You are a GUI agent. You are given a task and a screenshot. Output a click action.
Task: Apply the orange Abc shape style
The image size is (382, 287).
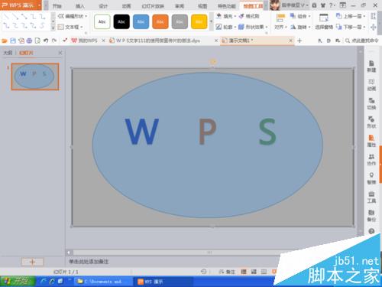click(x=160, y=21)
